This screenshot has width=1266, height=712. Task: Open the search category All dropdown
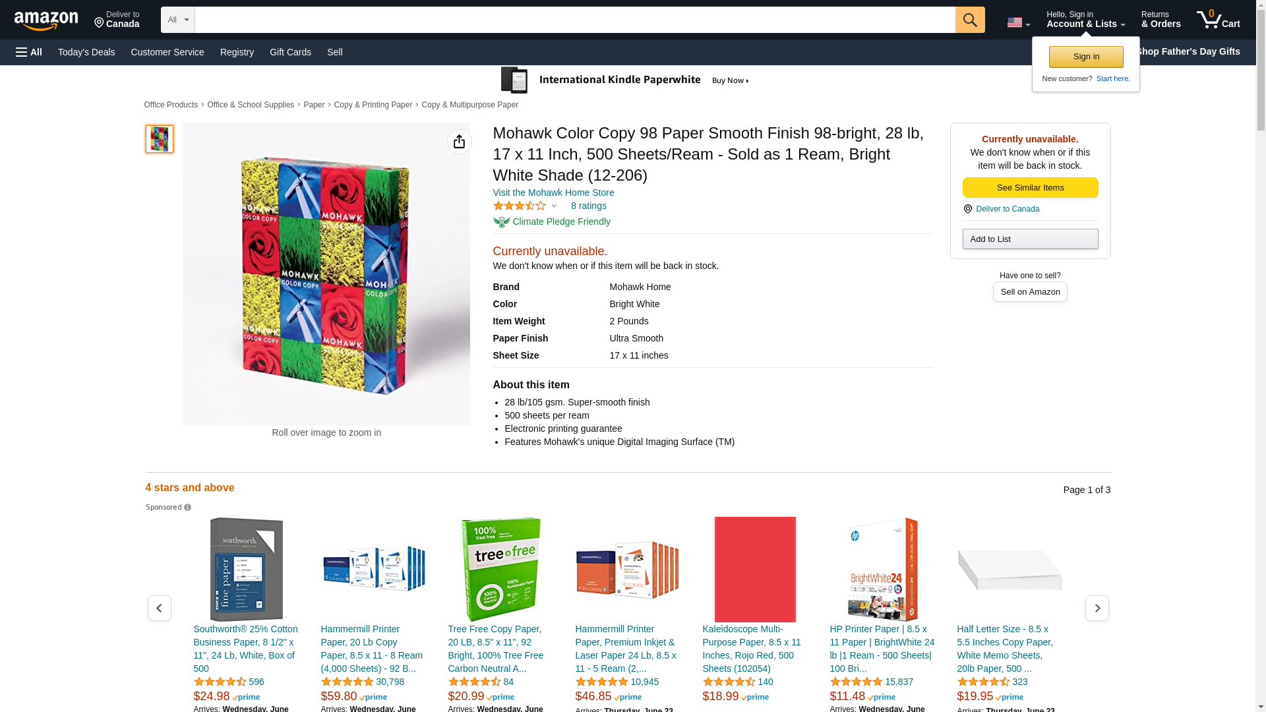pos(177,20)
